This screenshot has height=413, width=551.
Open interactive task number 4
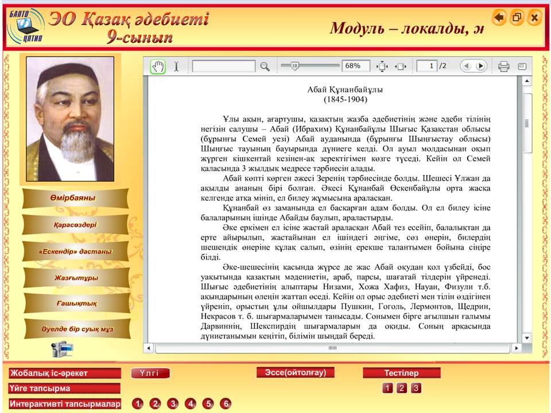(x=191, y=403)
